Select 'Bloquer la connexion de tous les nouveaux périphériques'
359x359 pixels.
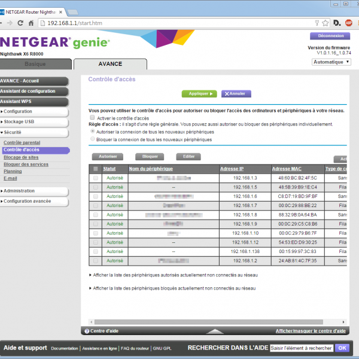[92, 139]
